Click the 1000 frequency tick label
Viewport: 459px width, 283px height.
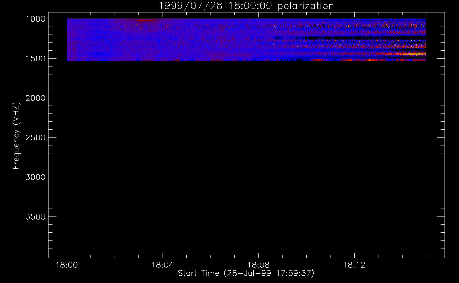click(35, 19)
